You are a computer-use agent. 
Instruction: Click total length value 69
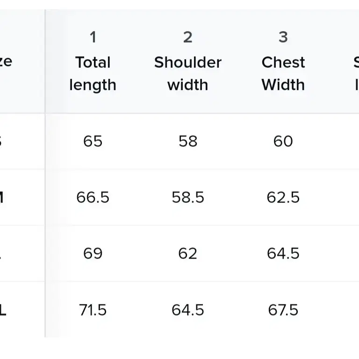(93, 253)
